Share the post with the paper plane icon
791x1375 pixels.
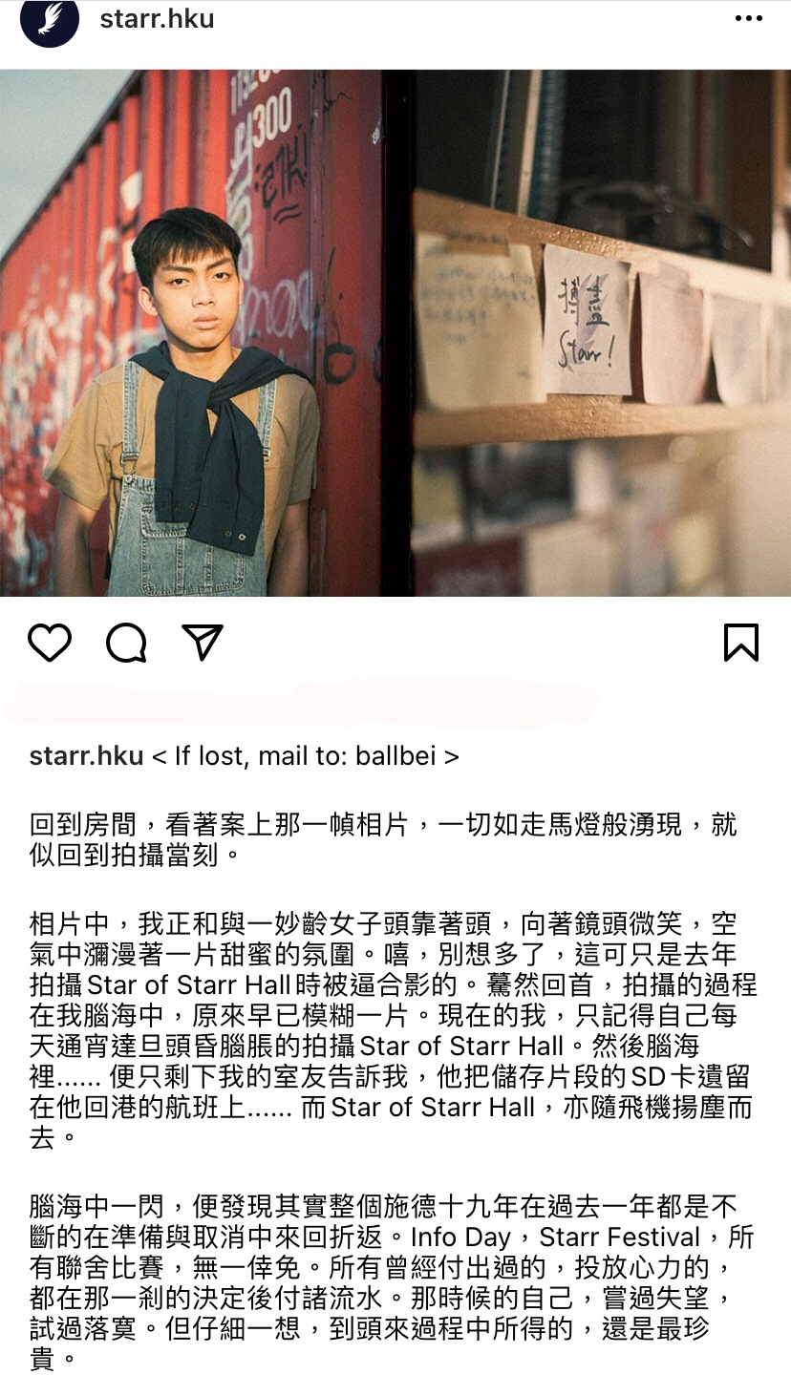pos(203,643)
